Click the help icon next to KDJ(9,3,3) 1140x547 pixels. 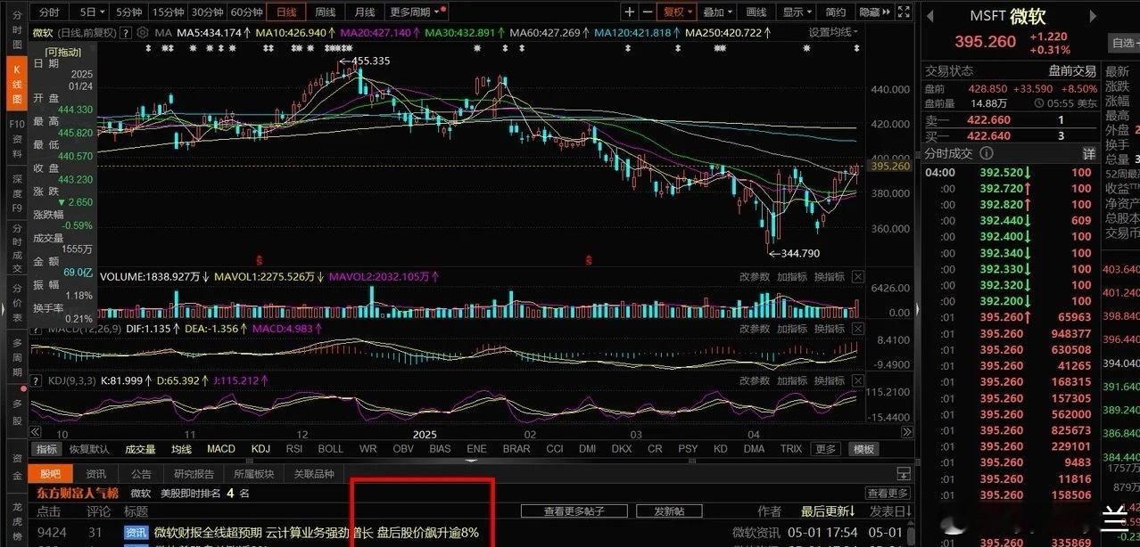[37, 381]
